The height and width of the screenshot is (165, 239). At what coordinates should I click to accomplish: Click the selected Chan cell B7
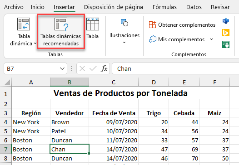coord(70,149)
